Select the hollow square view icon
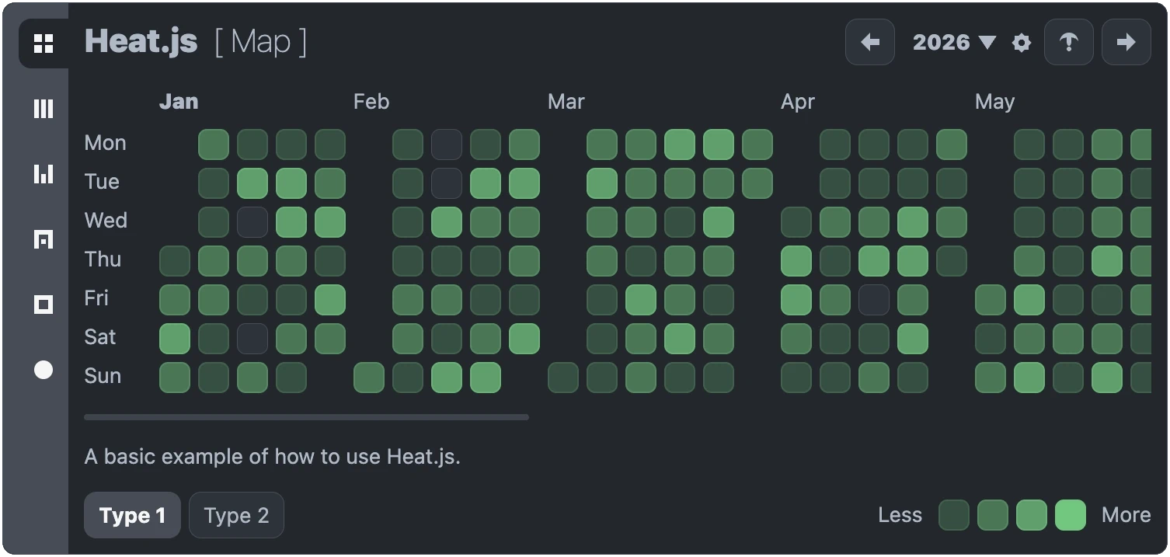Viewport: 1170px width, 557px height. click(x=43, y=304)
